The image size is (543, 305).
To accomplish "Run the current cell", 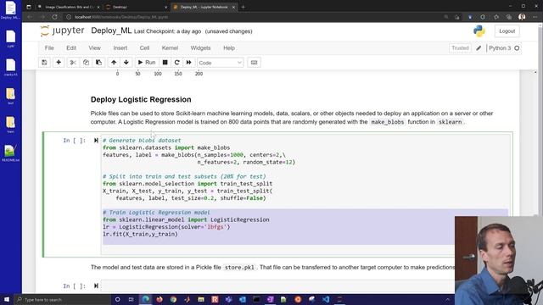I will point(147,63).
